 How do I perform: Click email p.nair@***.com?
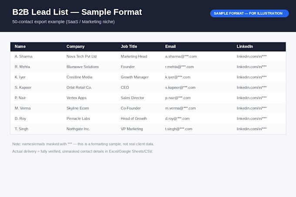[178, 98]
